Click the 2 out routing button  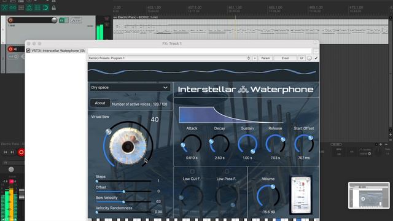point(285,58)
